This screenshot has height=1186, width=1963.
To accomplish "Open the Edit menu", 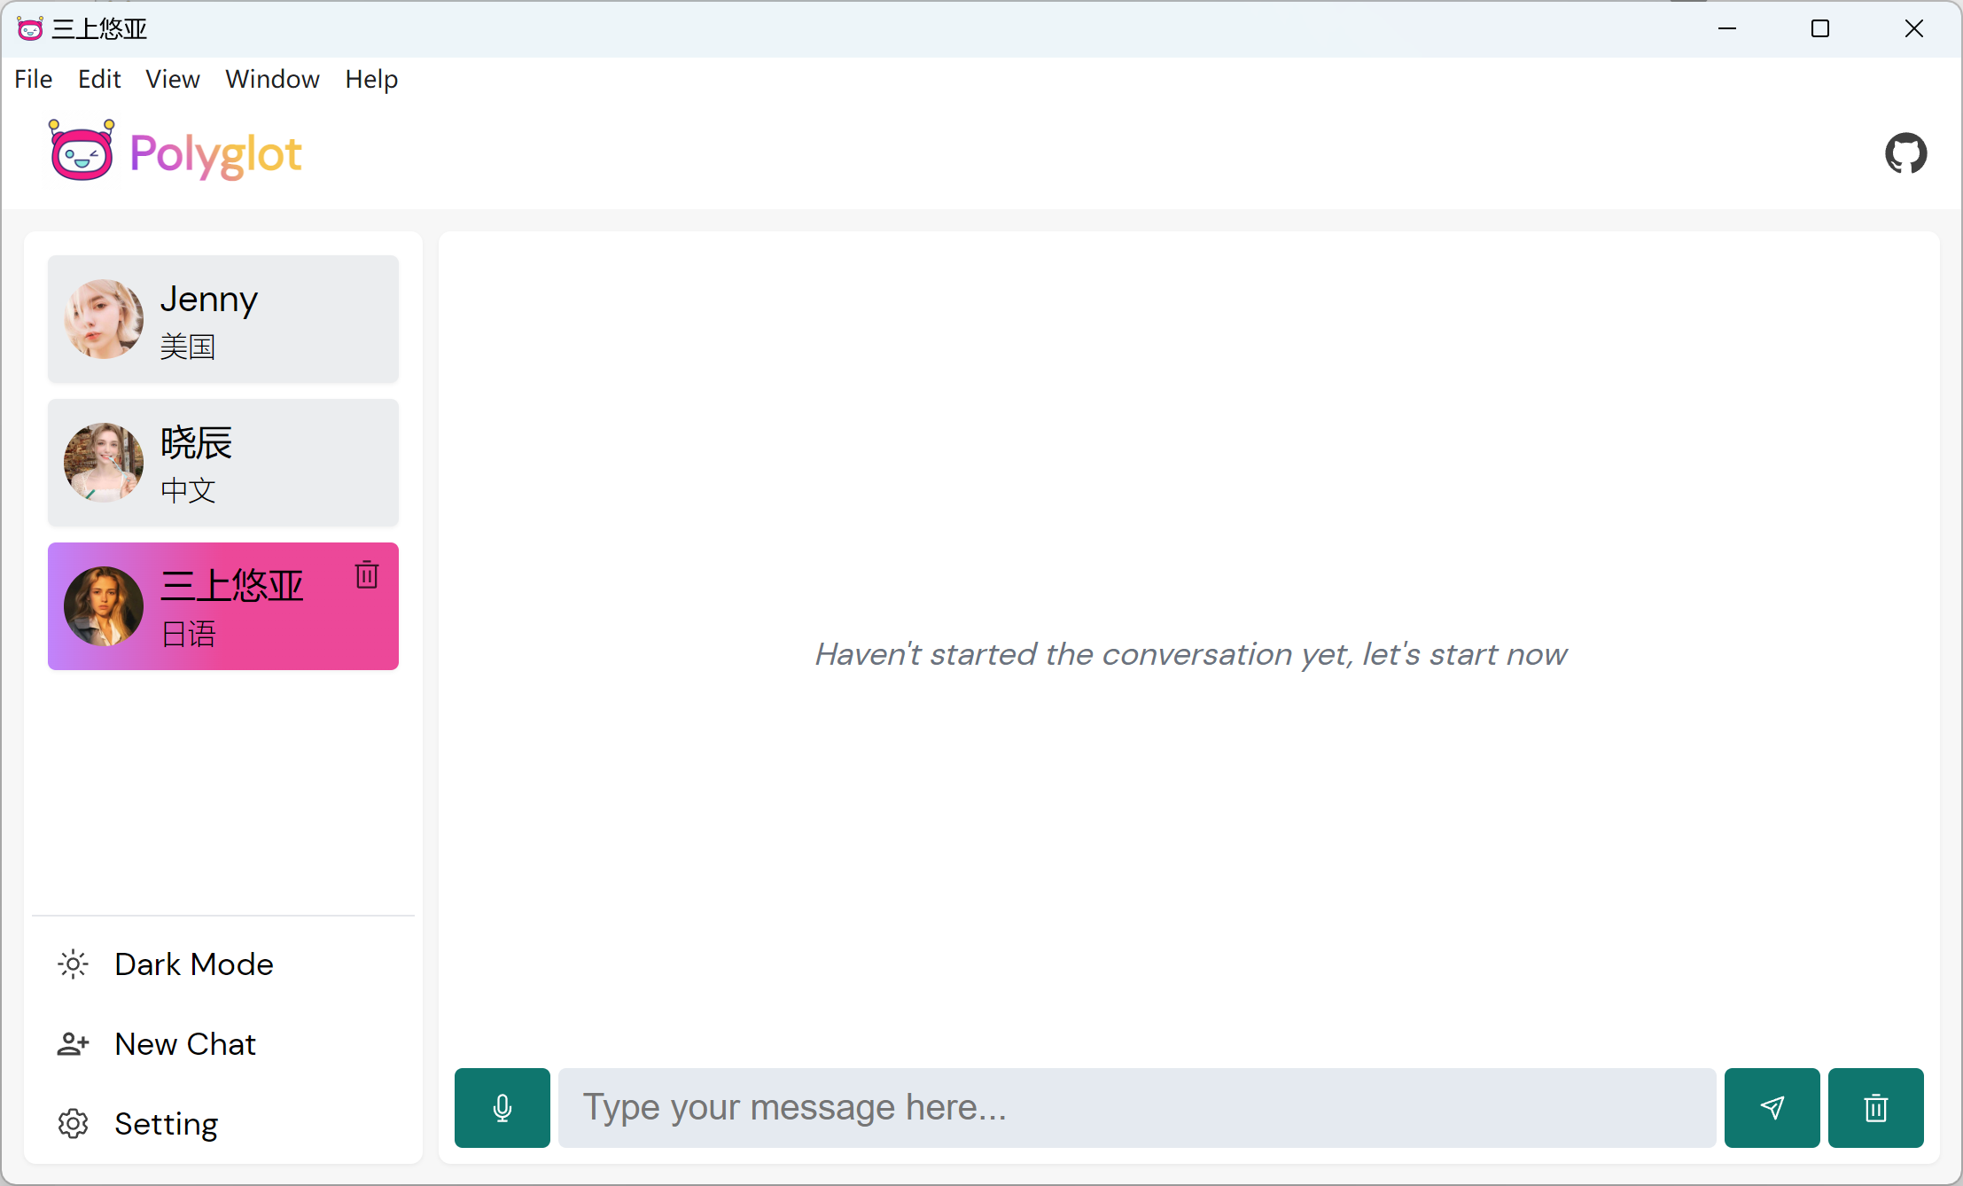I will pos(99,79).
